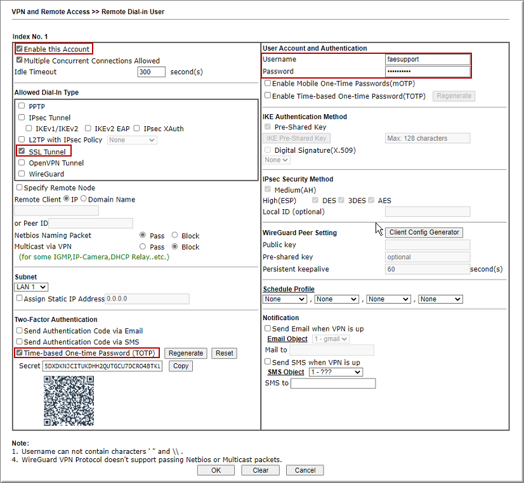Enable Mobile One-Time Passwords (mOTP)
Screen dimensions: 524x483
click(268, 83)
